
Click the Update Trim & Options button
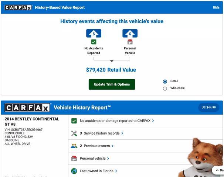tap(112, 84)
